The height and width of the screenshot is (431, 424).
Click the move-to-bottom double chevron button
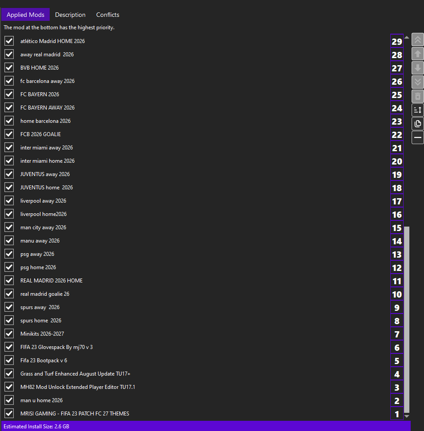pyautogui.click(x=417, y=82)
